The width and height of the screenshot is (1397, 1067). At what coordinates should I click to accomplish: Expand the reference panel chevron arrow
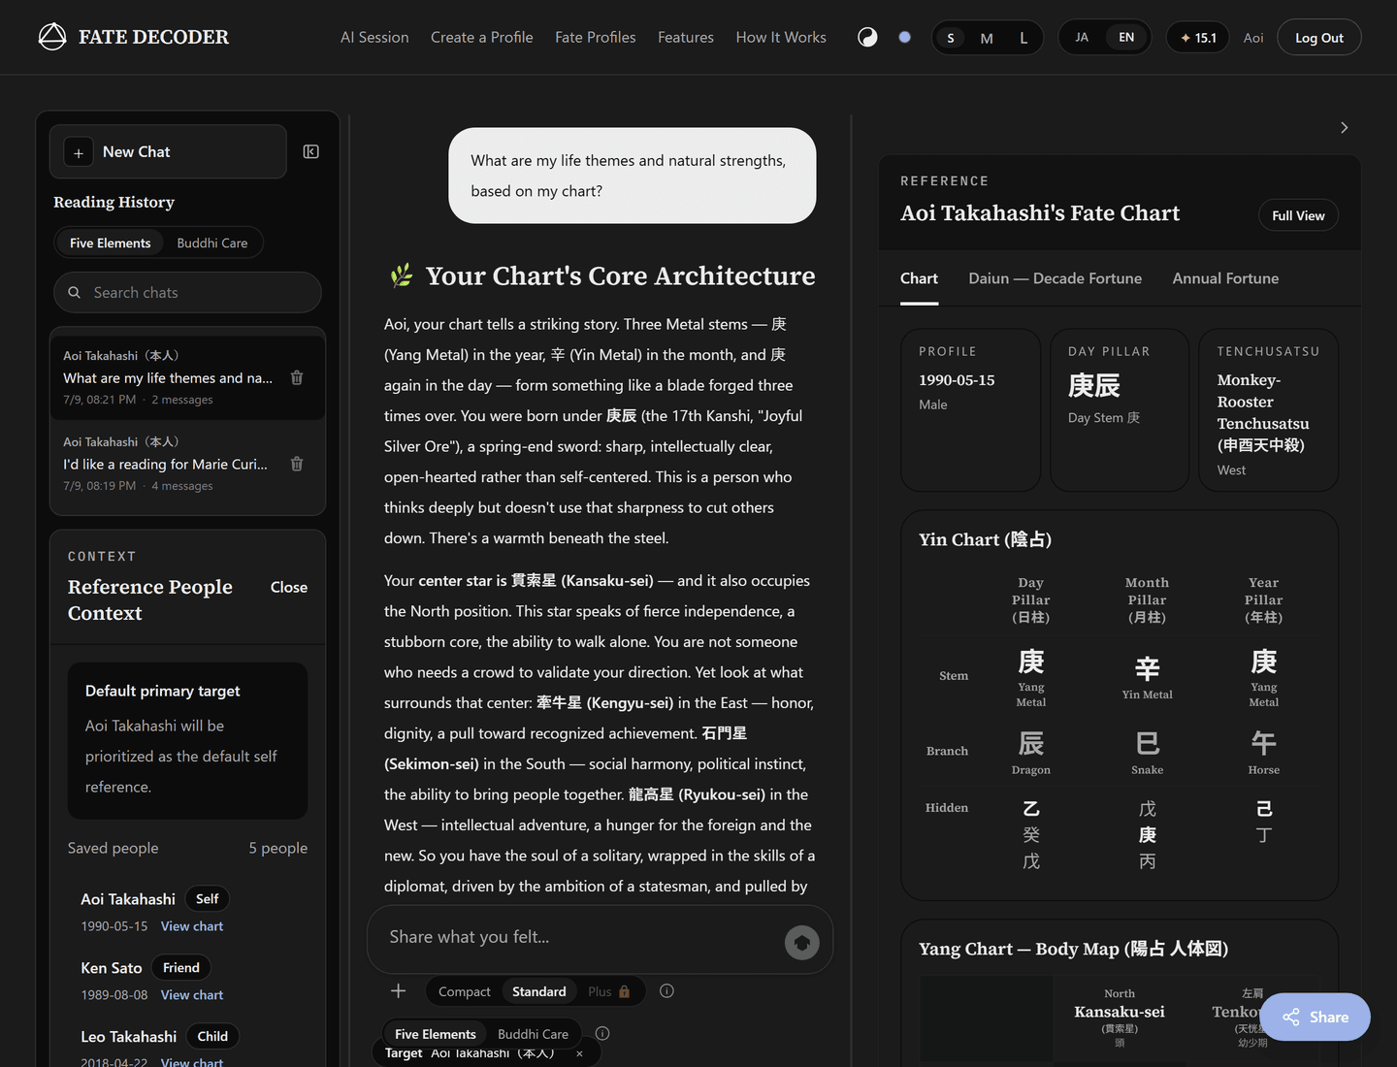tap(1344, 127)
